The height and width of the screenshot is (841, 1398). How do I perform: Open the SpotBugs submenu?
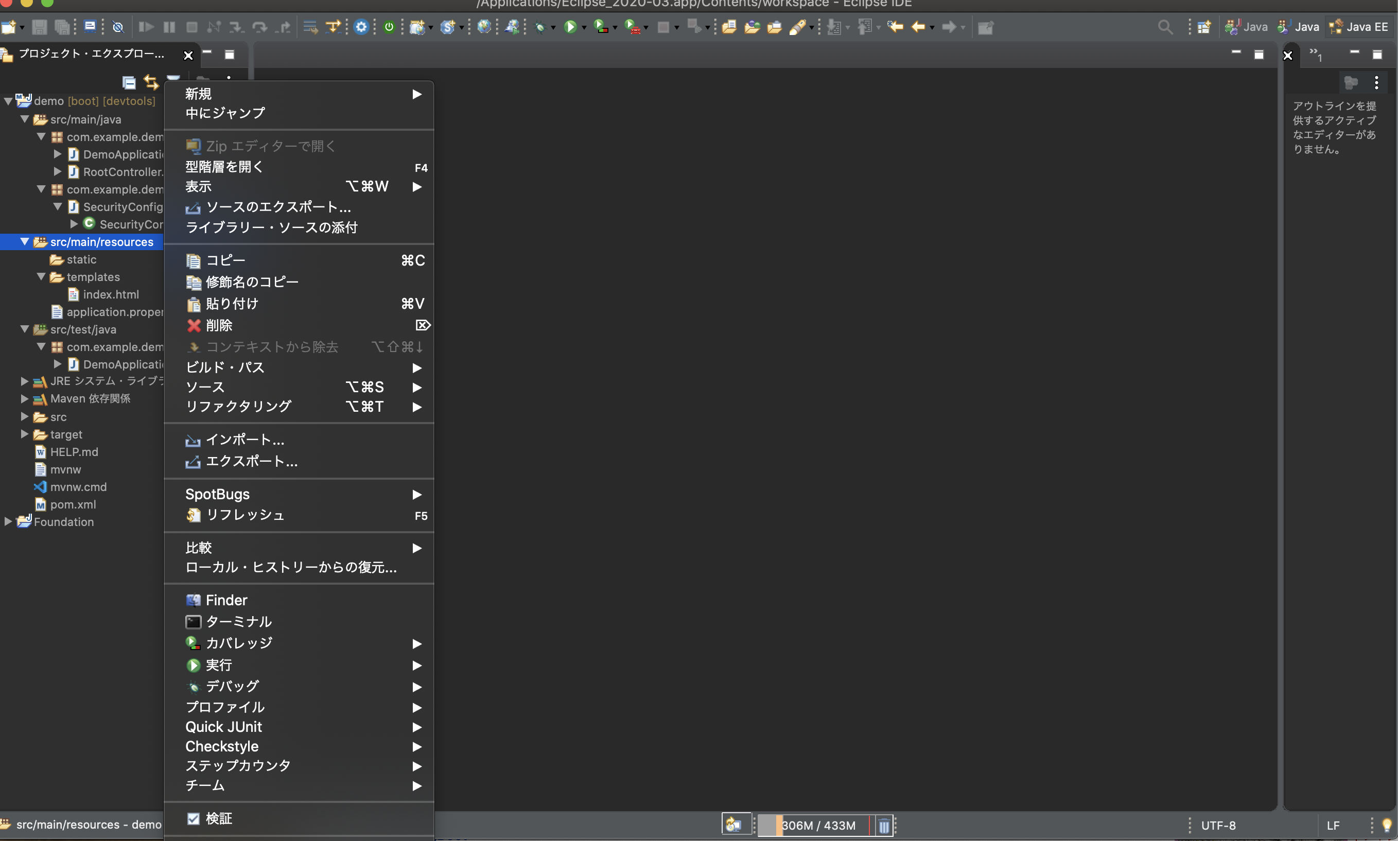point(299,494)
